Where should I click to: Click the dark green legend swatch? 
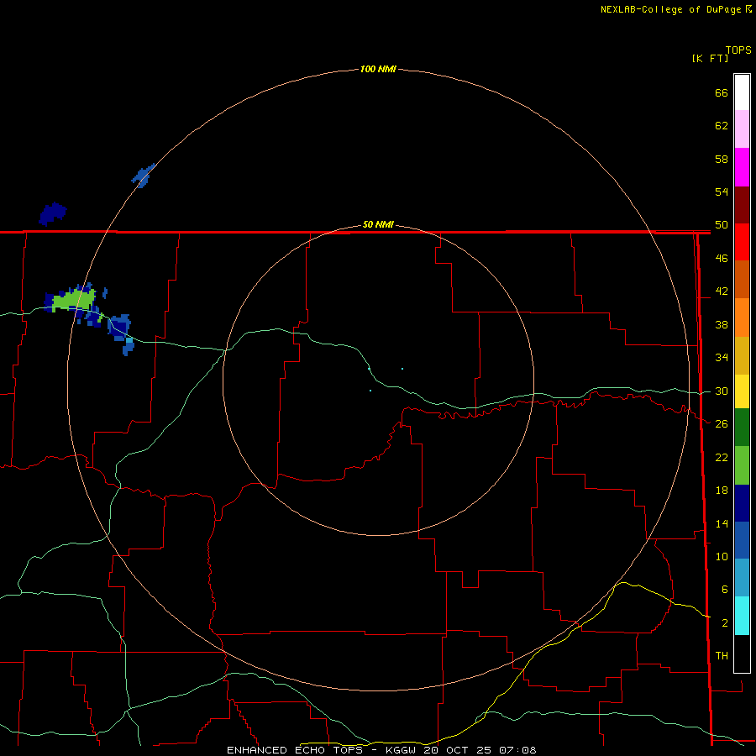pos(742,428)
